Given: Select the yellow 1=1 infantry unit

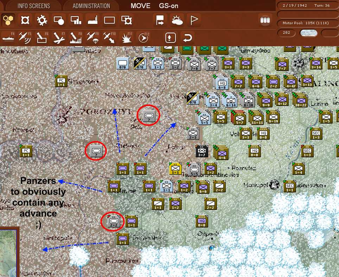Looking at the screenshot, I should pos(175,169).
